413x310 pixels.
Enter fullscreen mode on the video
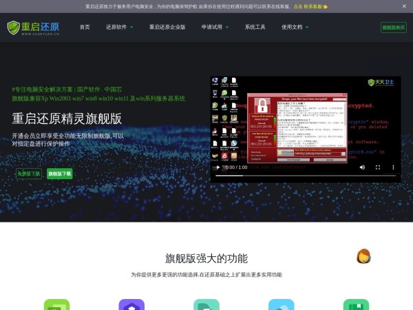[377, 167]
